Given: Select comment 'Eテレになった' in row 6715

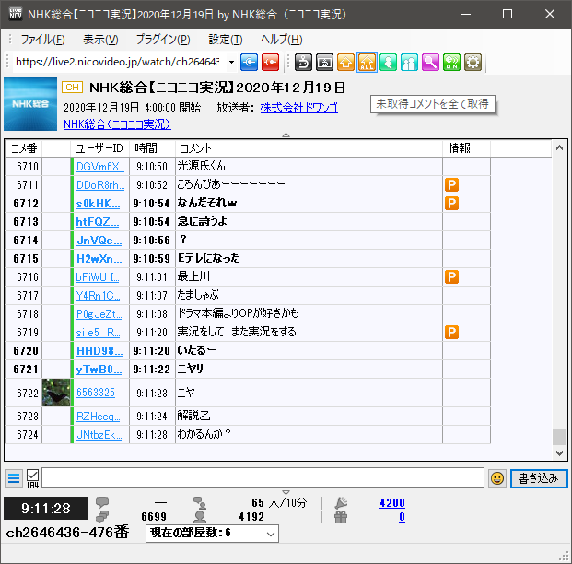Looking at the screenshot, I should [209, 258].
